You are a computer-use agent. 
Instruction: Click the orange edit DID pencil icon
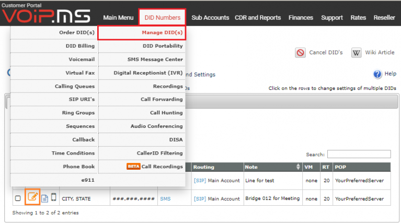[32, 197]
